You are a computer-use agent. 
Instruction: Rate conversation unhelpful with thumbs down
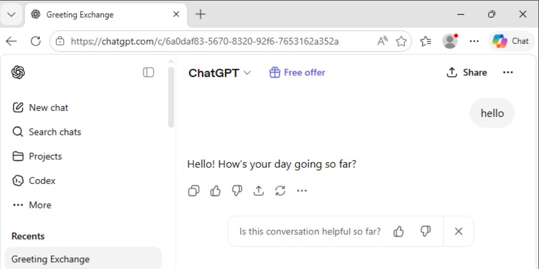tap(425, 232)
